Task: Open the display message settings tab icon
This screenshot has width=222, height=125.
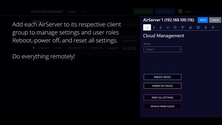Action: coord(175,27)
